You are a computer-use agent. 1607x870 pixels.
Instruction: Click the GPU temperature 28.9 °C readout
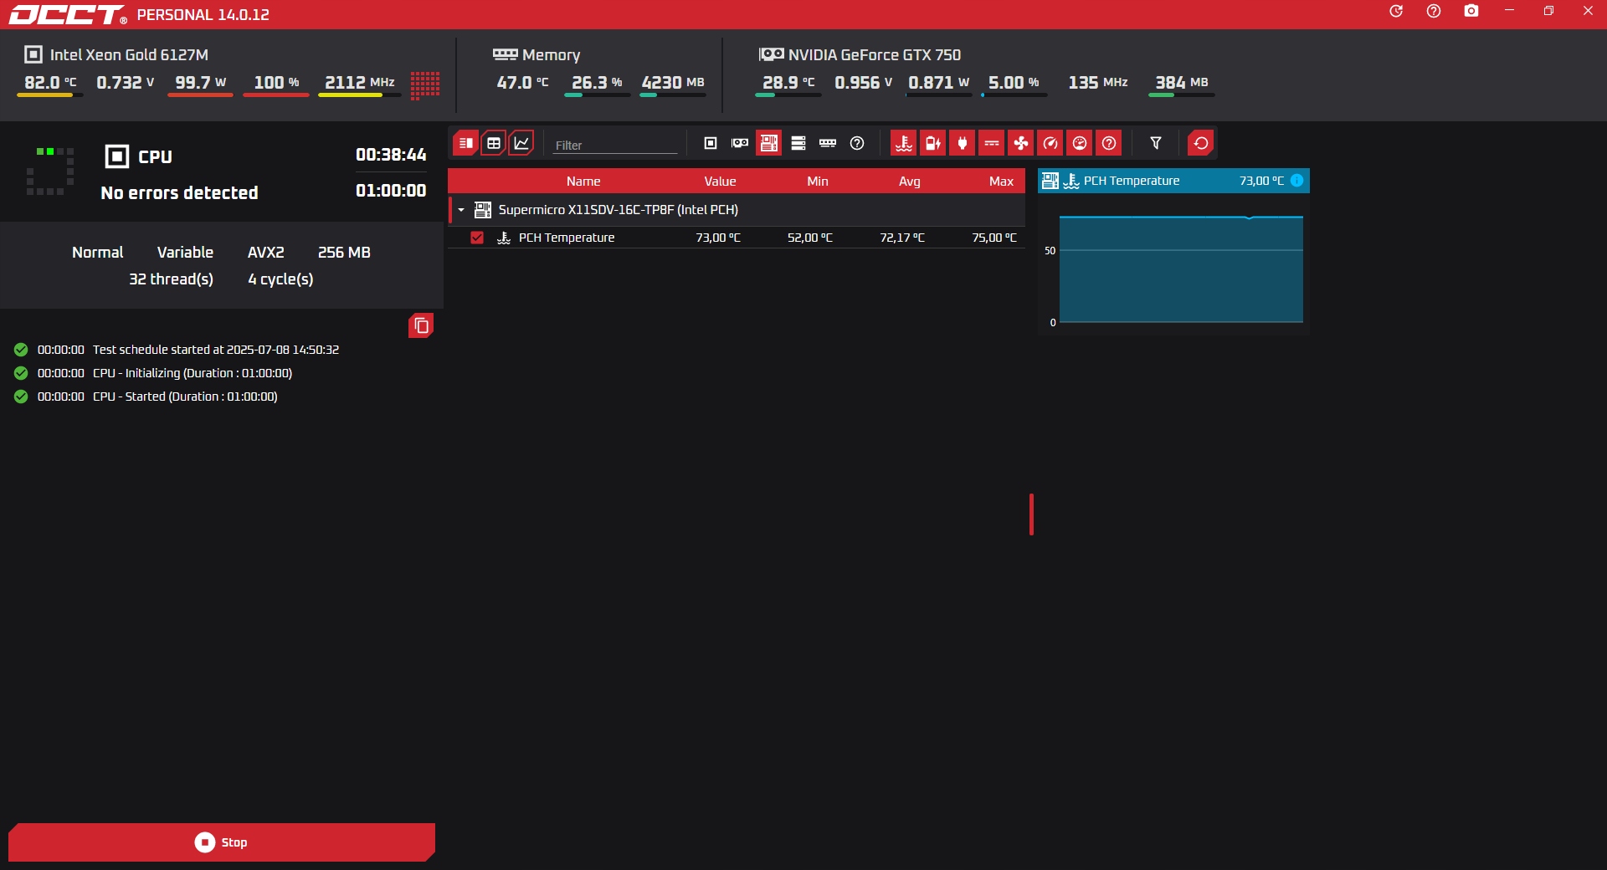788,83
